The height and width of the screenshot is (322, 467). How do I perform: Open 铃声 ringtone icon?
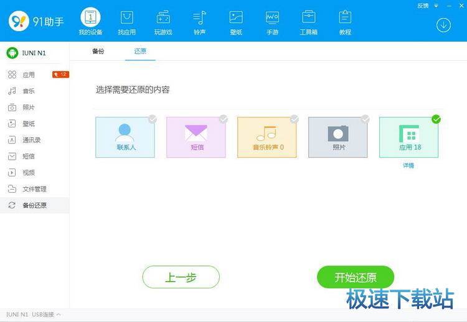click(x=199, y=22)
